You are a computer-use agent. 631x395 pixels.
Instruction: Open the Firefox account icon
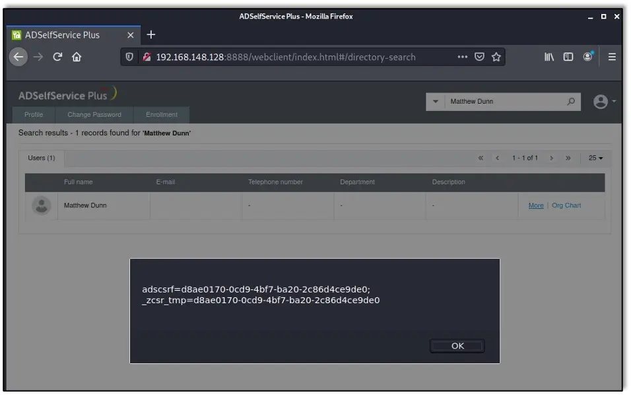(587, 57)
